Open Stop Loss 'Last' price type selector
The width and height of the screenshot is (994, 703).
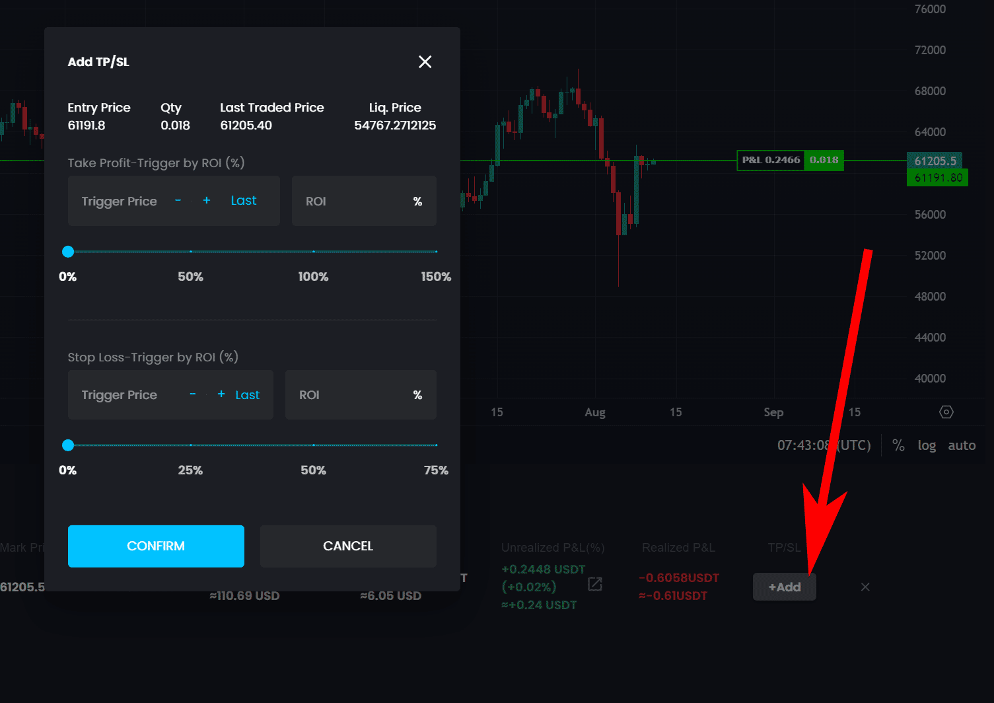[248, 394]
